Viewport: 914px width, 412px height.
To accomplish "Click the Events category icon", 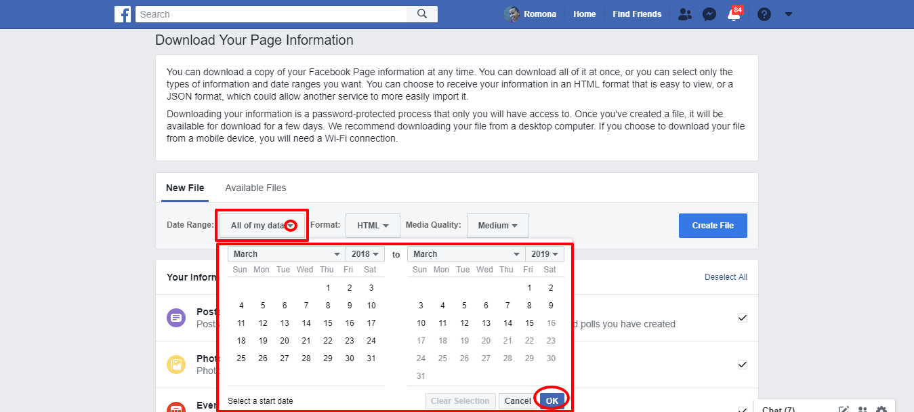I will pyautogui.click(x=176, y=407).
